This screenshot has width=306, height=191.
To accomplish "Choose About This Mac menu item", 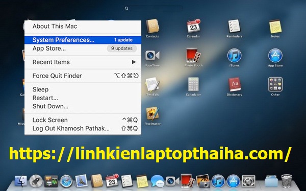I will (83, 26).
